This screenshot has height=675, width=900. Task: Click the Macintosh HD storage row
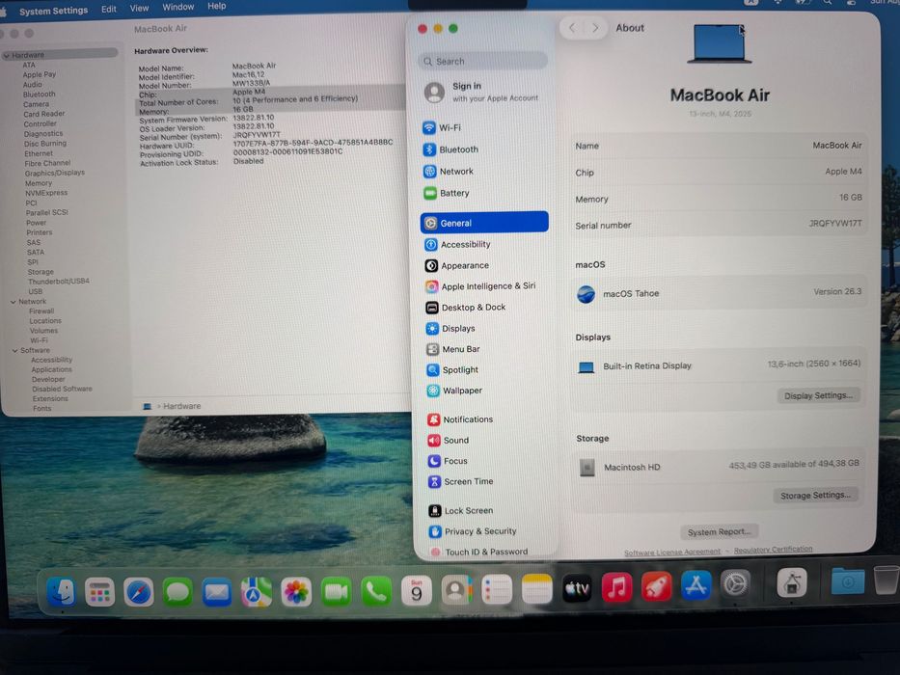pos(718,466)
